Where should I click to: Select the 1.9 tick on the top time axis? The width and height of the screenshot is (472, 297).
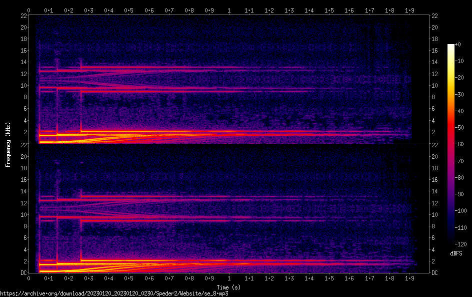[409, 10]
